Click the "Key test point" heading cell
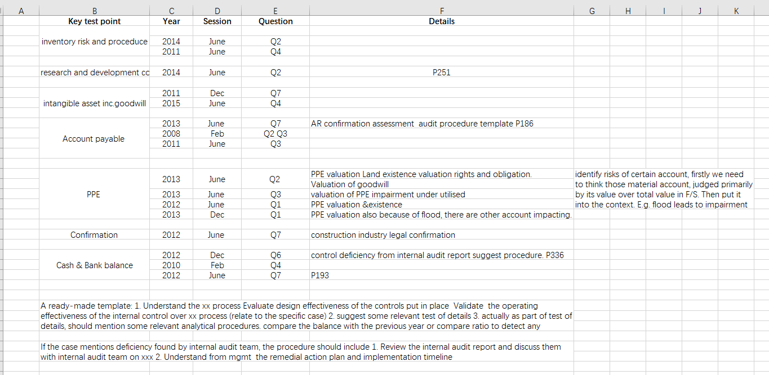Viewport: 769px width, 375px height. pyautogui.click(x=94, y=21)
